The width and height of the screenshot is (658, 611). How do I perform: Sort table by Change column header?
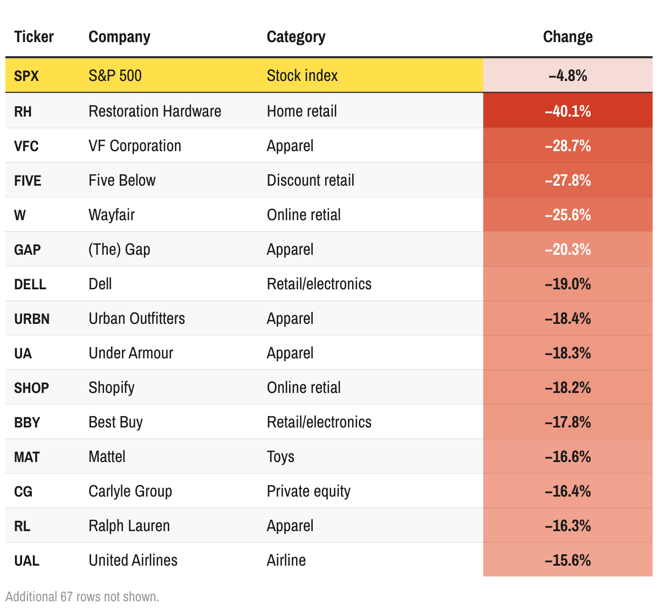pyautogui.click(x=567, y=37)
